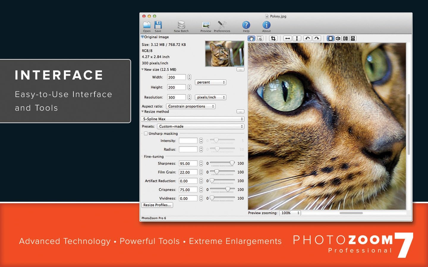428x267 pixels.
Task: Flip the image vertically
Action: (297, 38)
